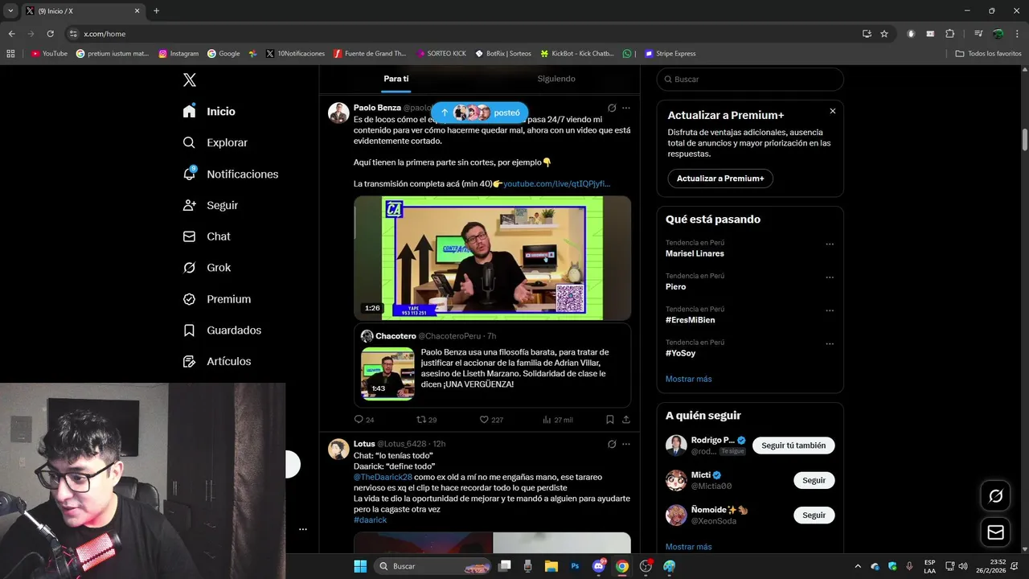
Task: Open Artículos in the sidebar
Action: [216, 362]
